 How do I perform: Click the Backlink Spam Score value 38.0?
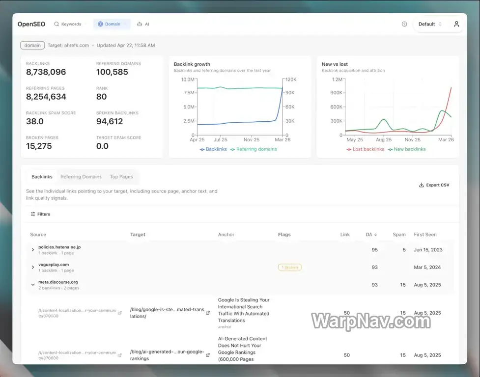pos(34,121)
